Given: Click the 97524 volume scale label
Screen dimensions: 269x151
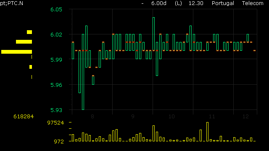Looking at the screenshot, I should coord(55,123).
